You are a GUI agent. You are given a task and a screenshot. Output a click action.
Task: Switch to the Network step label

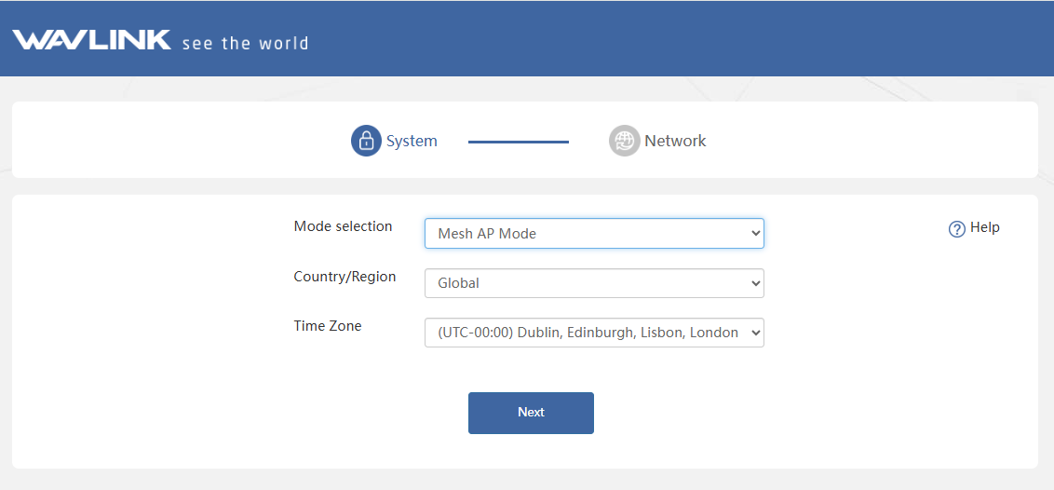click(x=675, y=142)
